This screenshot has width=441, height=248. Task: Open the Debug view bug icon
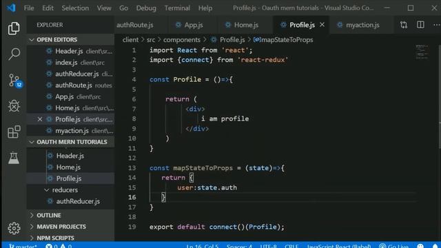14,106
